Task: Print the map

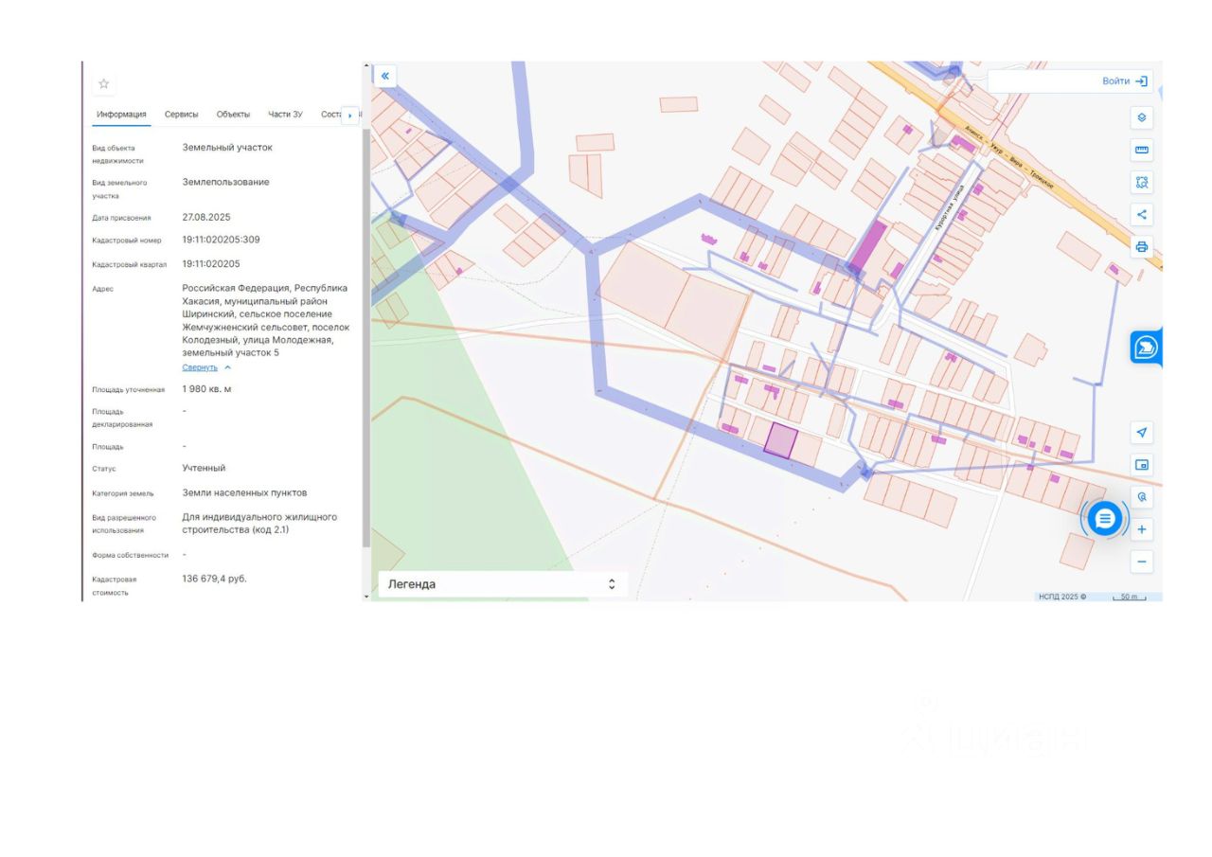Action: (x=1142, y=246)
